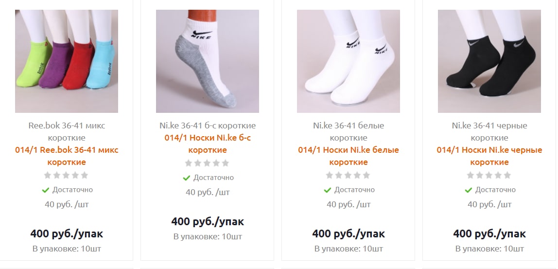
Task: Click the green checkmark under Ni.ke б-с socks
Action: [186, 178]
